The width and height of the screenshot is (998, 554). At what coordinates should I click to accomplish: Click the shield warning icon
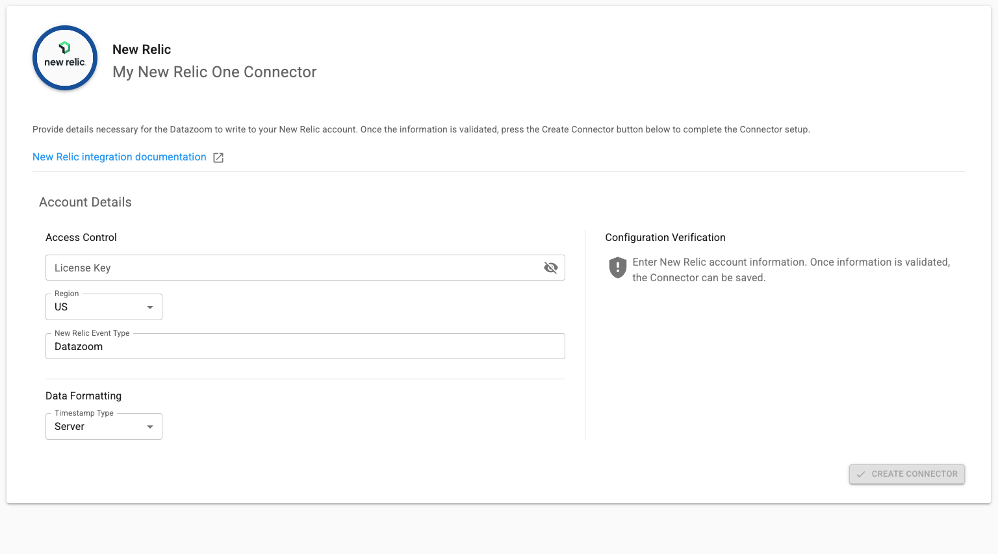point(617,268)
